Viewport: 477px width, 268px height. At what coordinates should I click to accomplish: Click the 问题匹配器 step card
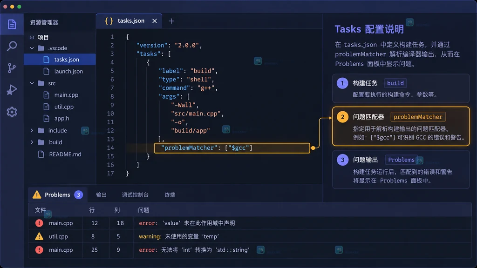click(401, 126)
